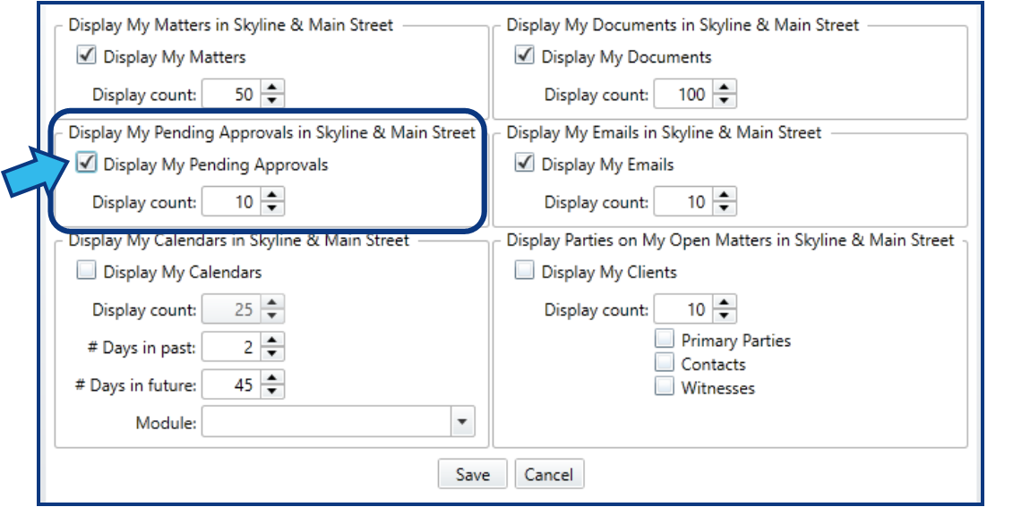Decrease Pending Approvals display count

click(x=272, y=208)
